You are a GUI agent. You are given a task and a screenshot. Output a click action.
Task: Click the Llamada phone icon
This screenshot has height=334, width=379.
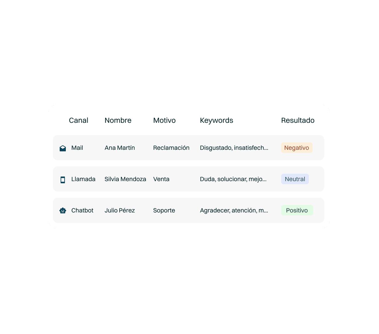[63, 180]
